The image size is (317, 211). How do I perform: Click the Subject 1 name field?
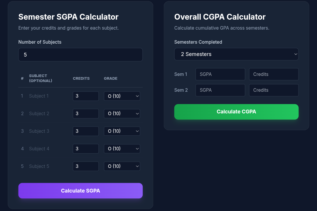click(48, 96)
